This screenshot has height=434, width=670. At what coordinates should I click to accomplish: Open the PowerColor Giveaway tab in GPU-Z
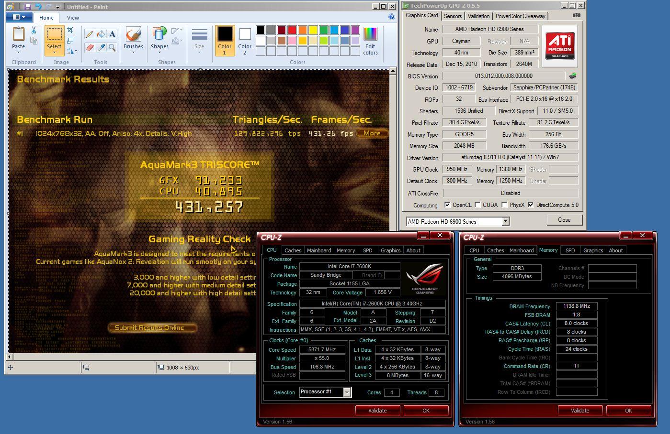(520, 16)
